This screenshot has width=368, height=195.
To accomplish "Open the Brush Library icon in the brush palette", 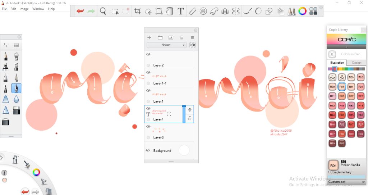I will pyautogui.click(x=16, y=45).
